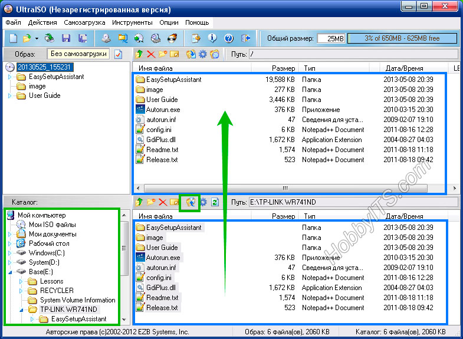This screenshot has height=339, width=463.
Task: Click the gear icon in catalog toolbar
Action: click(203, 202)
